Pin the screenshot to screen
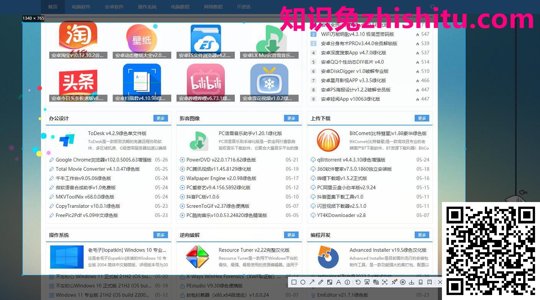Screen dimensions: 540x300 394,282
